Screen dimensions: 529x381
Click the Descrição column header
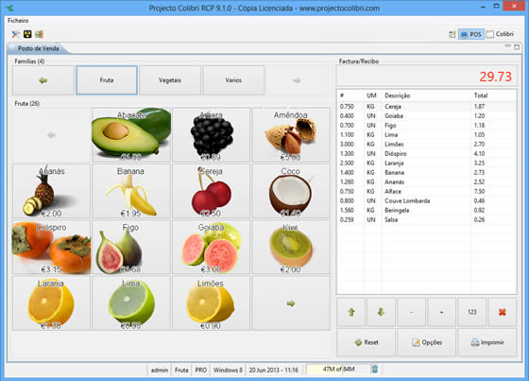[x=426, y=95]
